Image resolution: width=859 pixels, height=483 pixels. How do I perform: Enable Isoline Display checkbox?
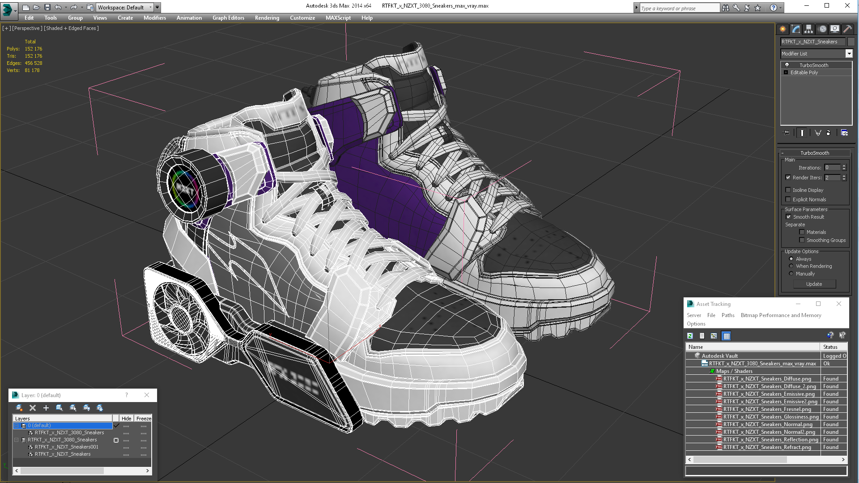[x=788, y=190]
